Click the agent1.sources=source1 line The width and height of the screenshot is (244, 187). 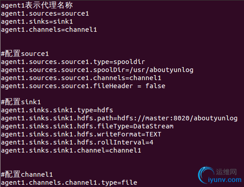tap(45, 14)
